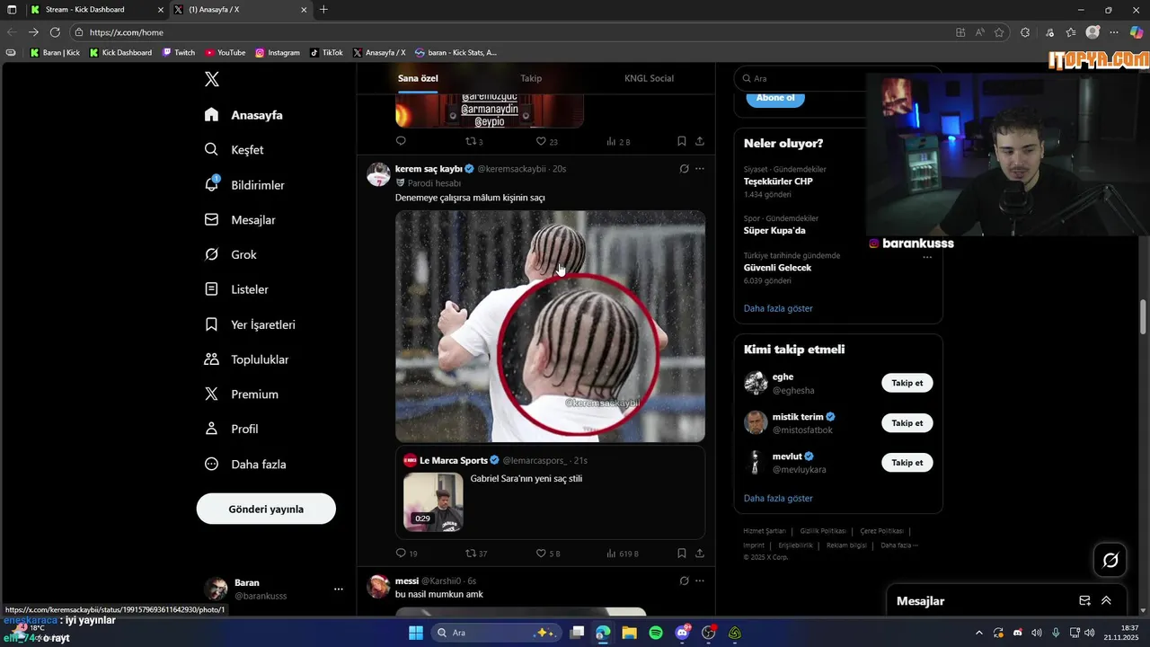Switch to Sana özel tab

click(x=418, y=78)
